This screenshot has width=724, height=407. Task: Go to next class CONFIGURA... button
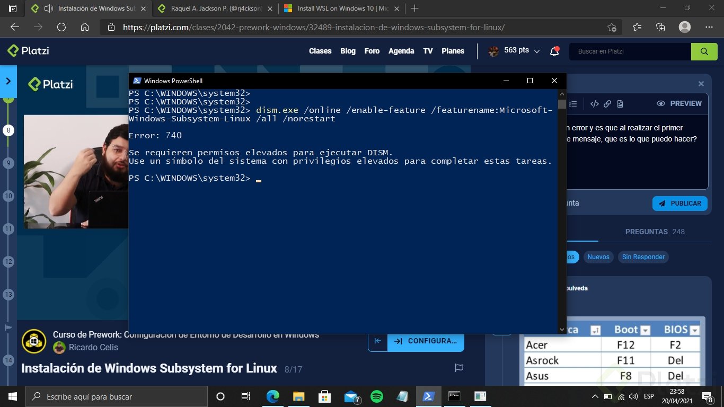[426, 341]
